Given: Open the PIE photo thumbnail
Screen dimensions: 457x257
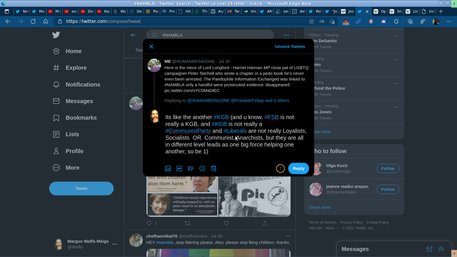Looking at the screenshot, I should tap(254, 196).
